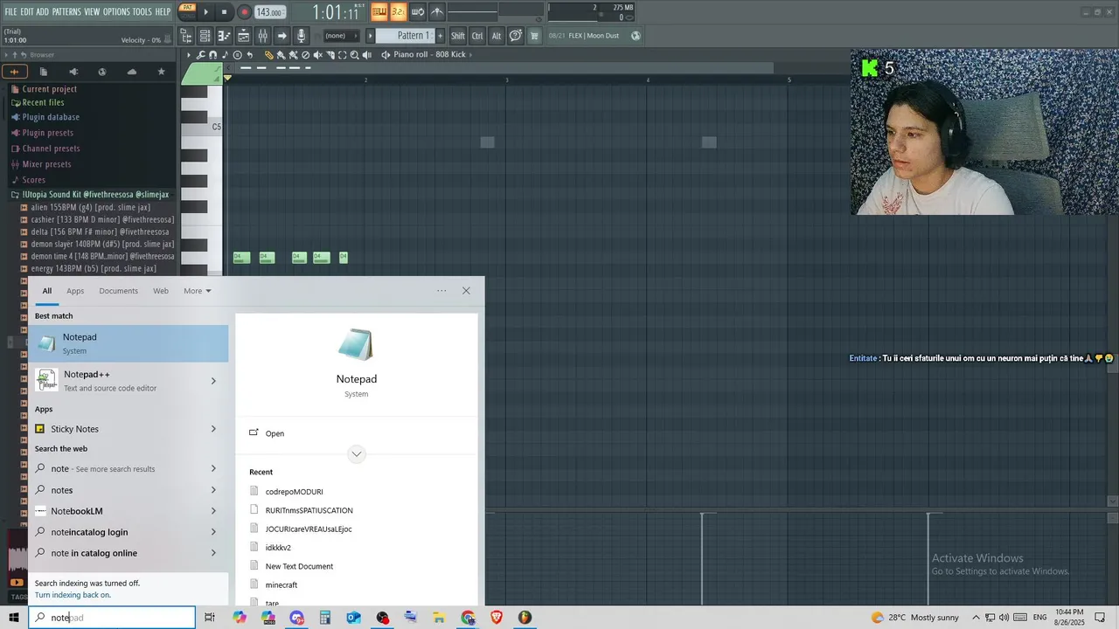
Task: Open the (none) snap/pattern dropdown
Action: pos(341,36)
